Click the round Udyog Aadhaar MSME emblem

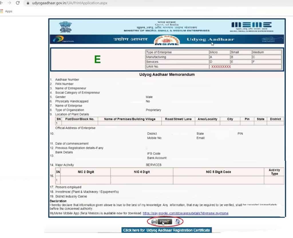(x=167, y=40)
